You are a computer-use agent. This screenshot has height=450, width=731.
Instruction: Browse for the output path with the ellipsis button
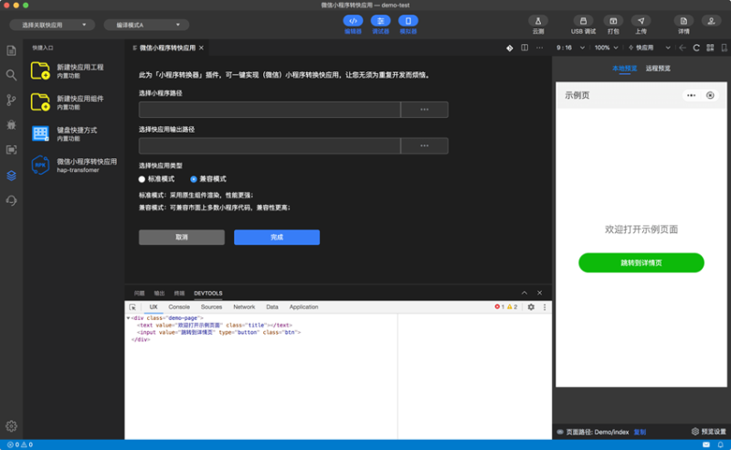[424, 145]
